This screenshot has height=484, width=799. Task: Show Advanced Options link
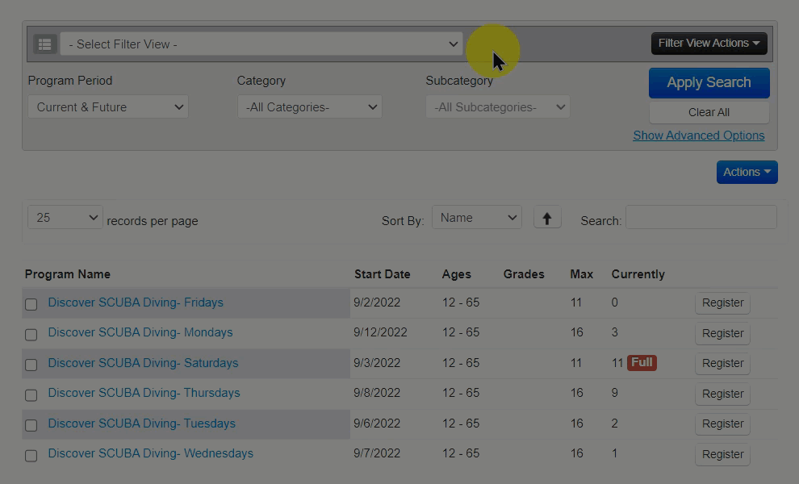[x=699, y=136]
